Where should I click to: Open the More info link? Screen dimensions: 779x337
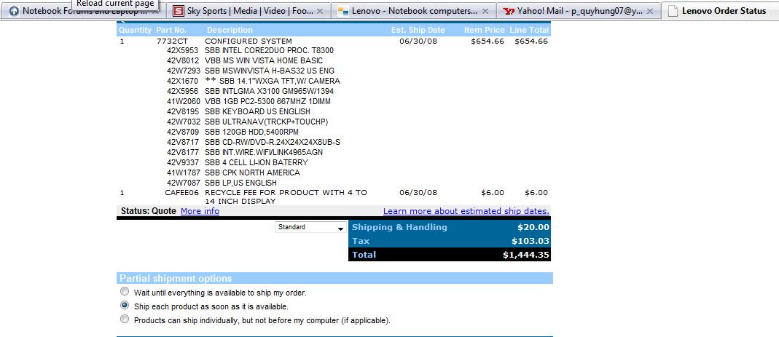tap(200, 211)
